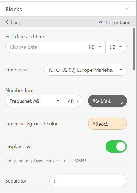Click the Choose date input field

pyautogui.click(x=45, y=47)
